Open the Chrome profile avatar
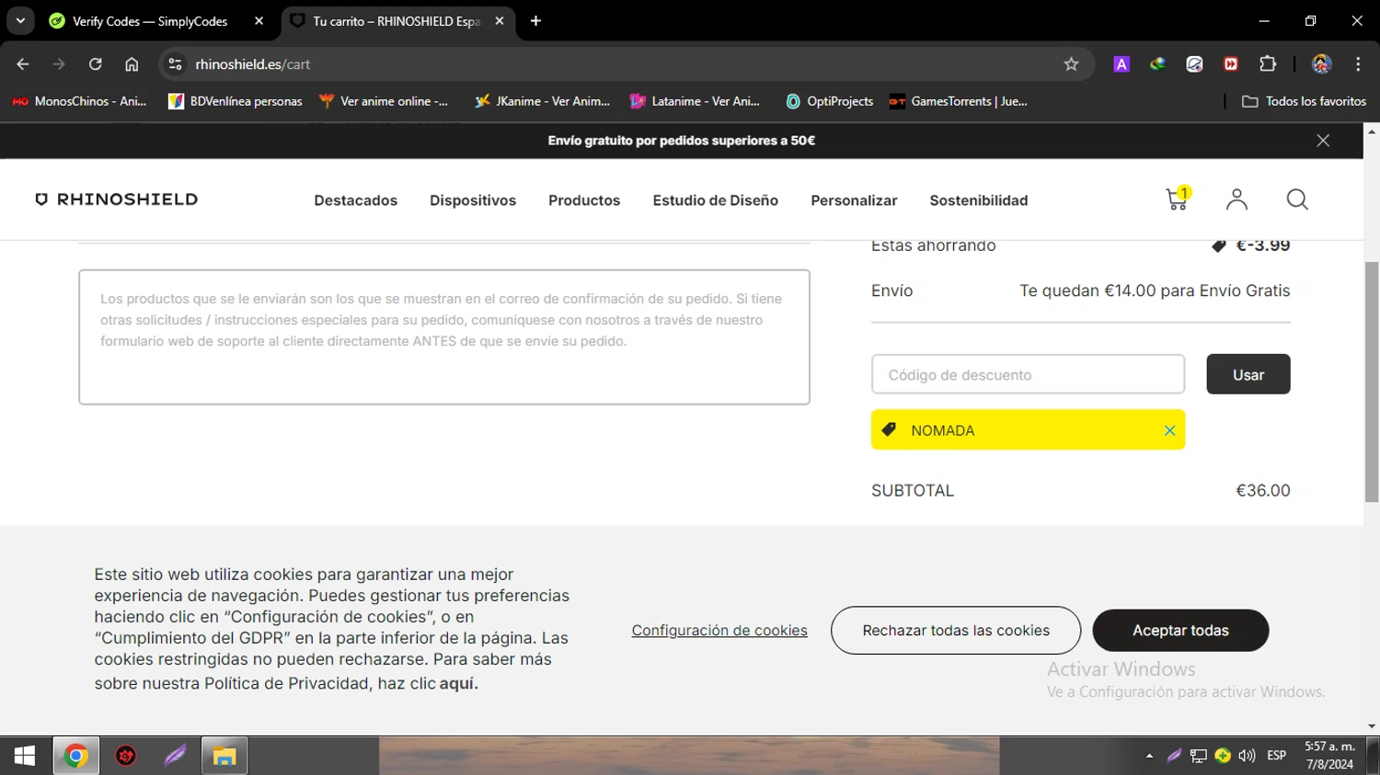1380x775 pixels. [x=1322, y=64]
